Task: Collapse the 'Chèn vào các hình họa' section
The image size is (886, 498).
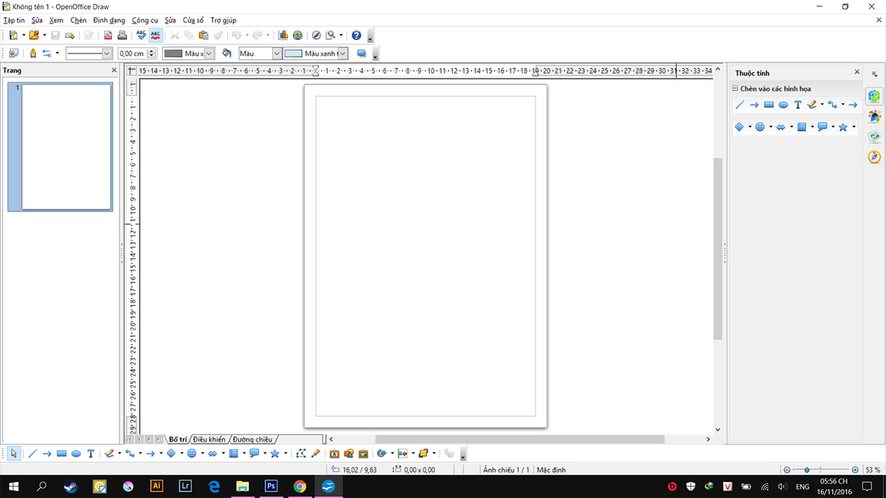Action: (x=735, y=89)
